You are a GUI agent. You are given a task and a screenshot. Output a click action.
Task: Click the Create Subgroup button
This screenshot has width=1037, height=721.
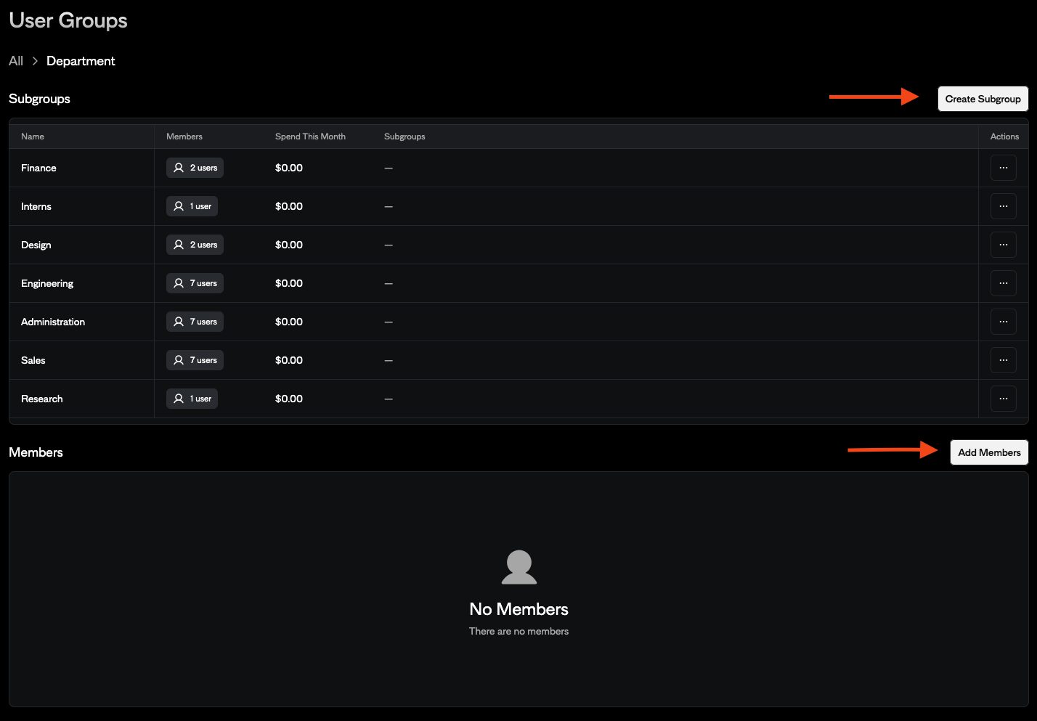click(x=983, y=99)
